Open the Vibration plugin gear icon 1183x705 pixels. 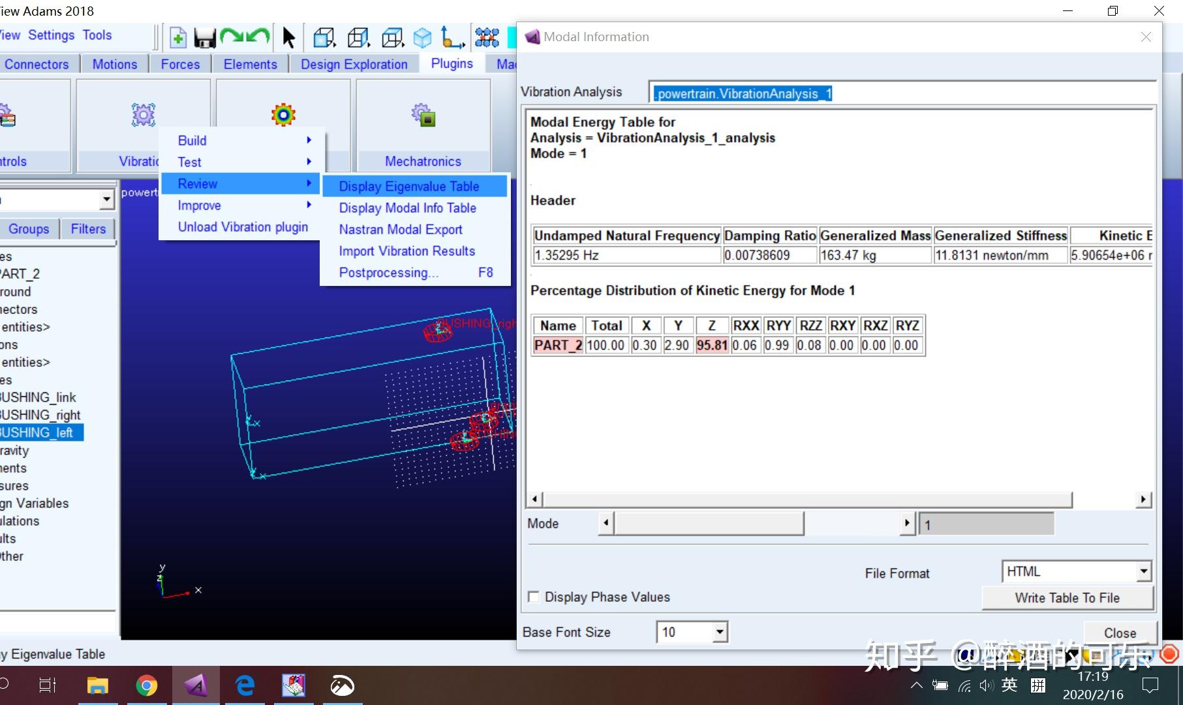[143, 115]
